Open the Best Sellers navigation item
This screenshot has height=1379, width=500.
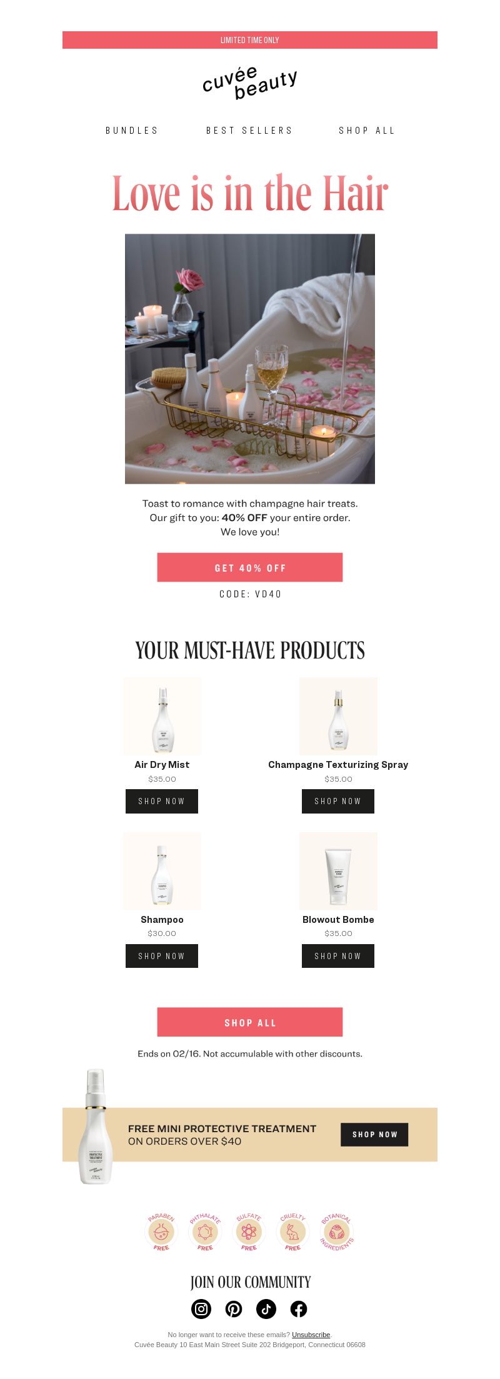(249, 131)
